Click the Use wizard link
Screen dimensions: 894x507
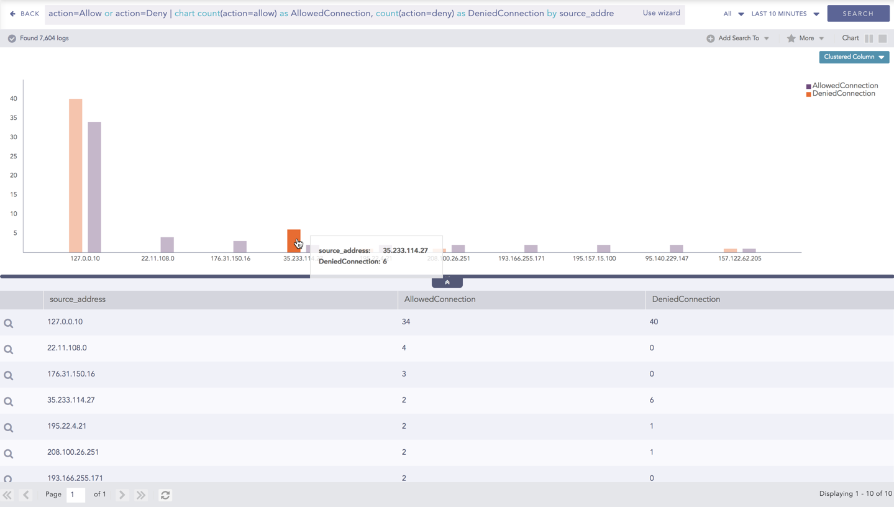tap(661, 13)
